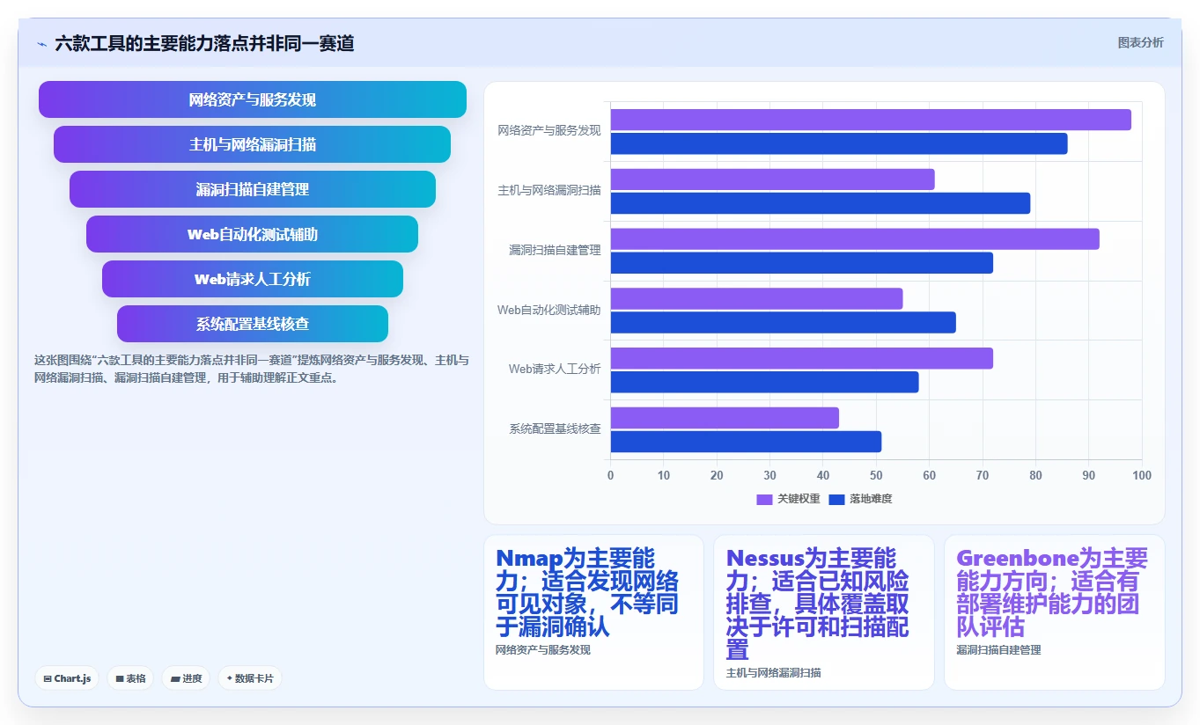
Task: Click the heading 六款工具的主要能力落点并非同一赛道
Action: (x=205, y=44)
